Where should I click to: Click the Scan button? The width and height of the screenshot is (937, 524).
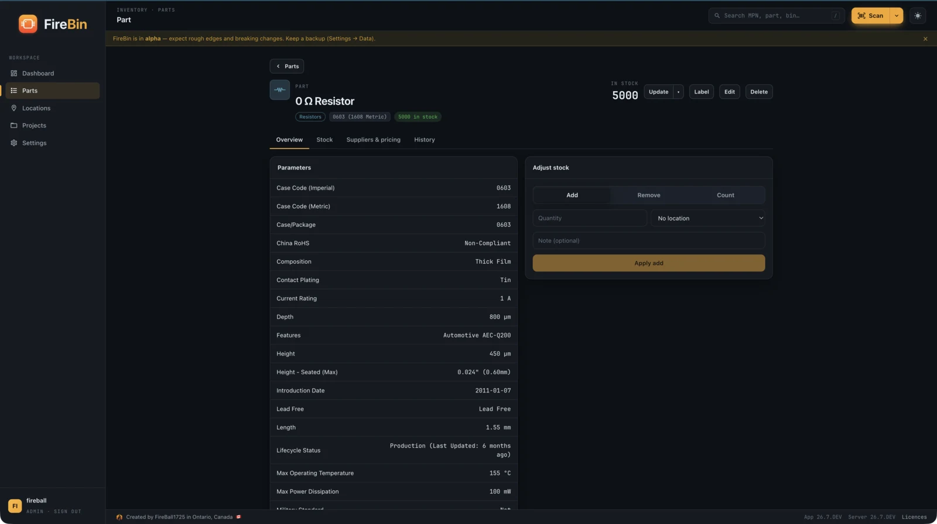click(871, 16)
